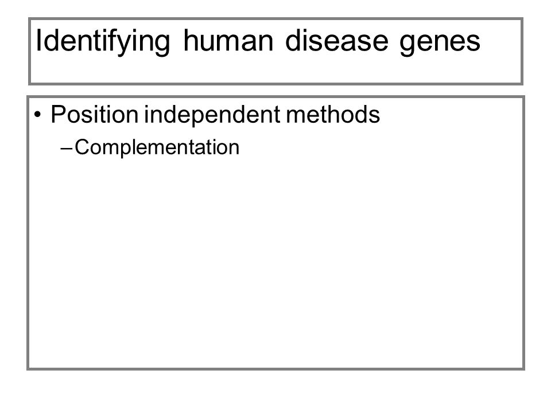Click the capital "I" starting the title

point(38,40)
